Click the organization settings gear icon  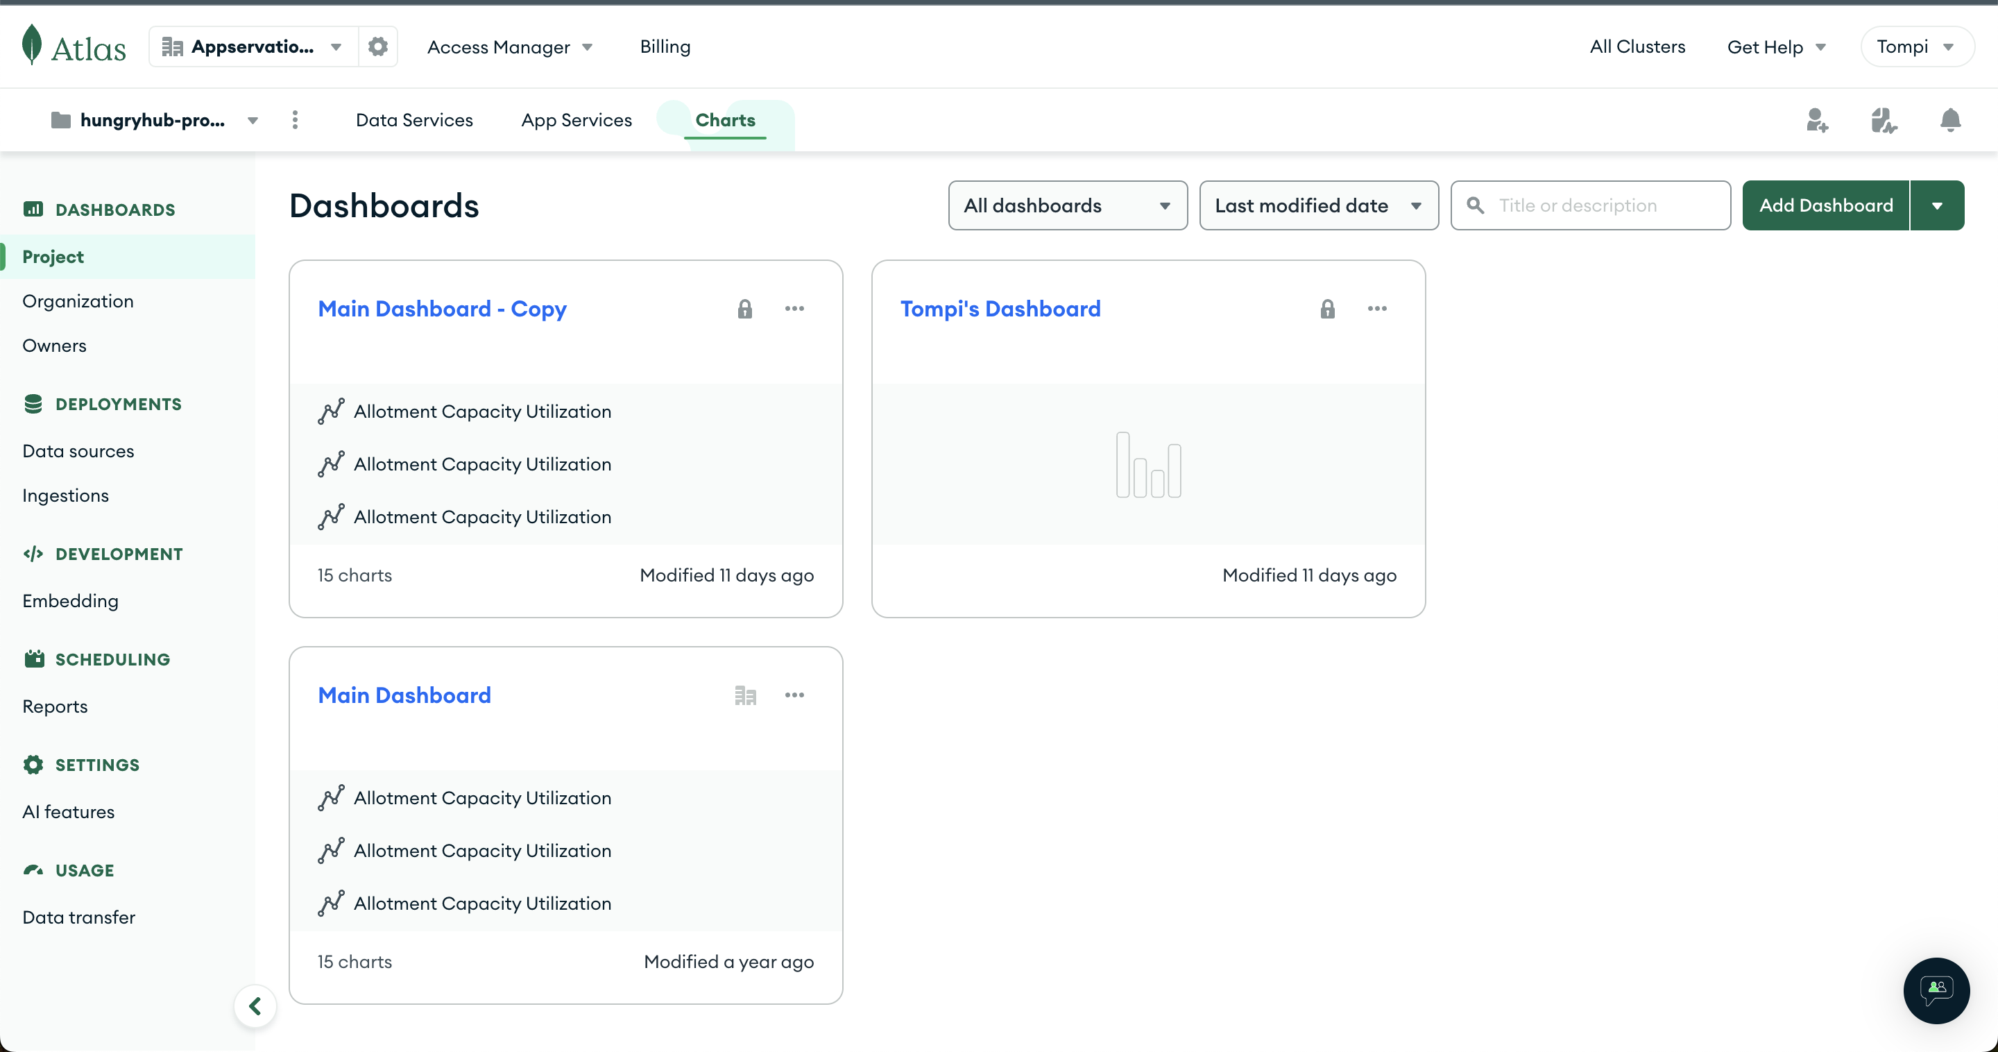(x=377, y=46)
